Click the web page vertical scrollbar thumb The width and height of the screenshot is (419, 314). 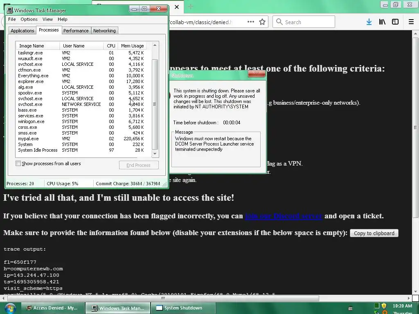(415, 128)
